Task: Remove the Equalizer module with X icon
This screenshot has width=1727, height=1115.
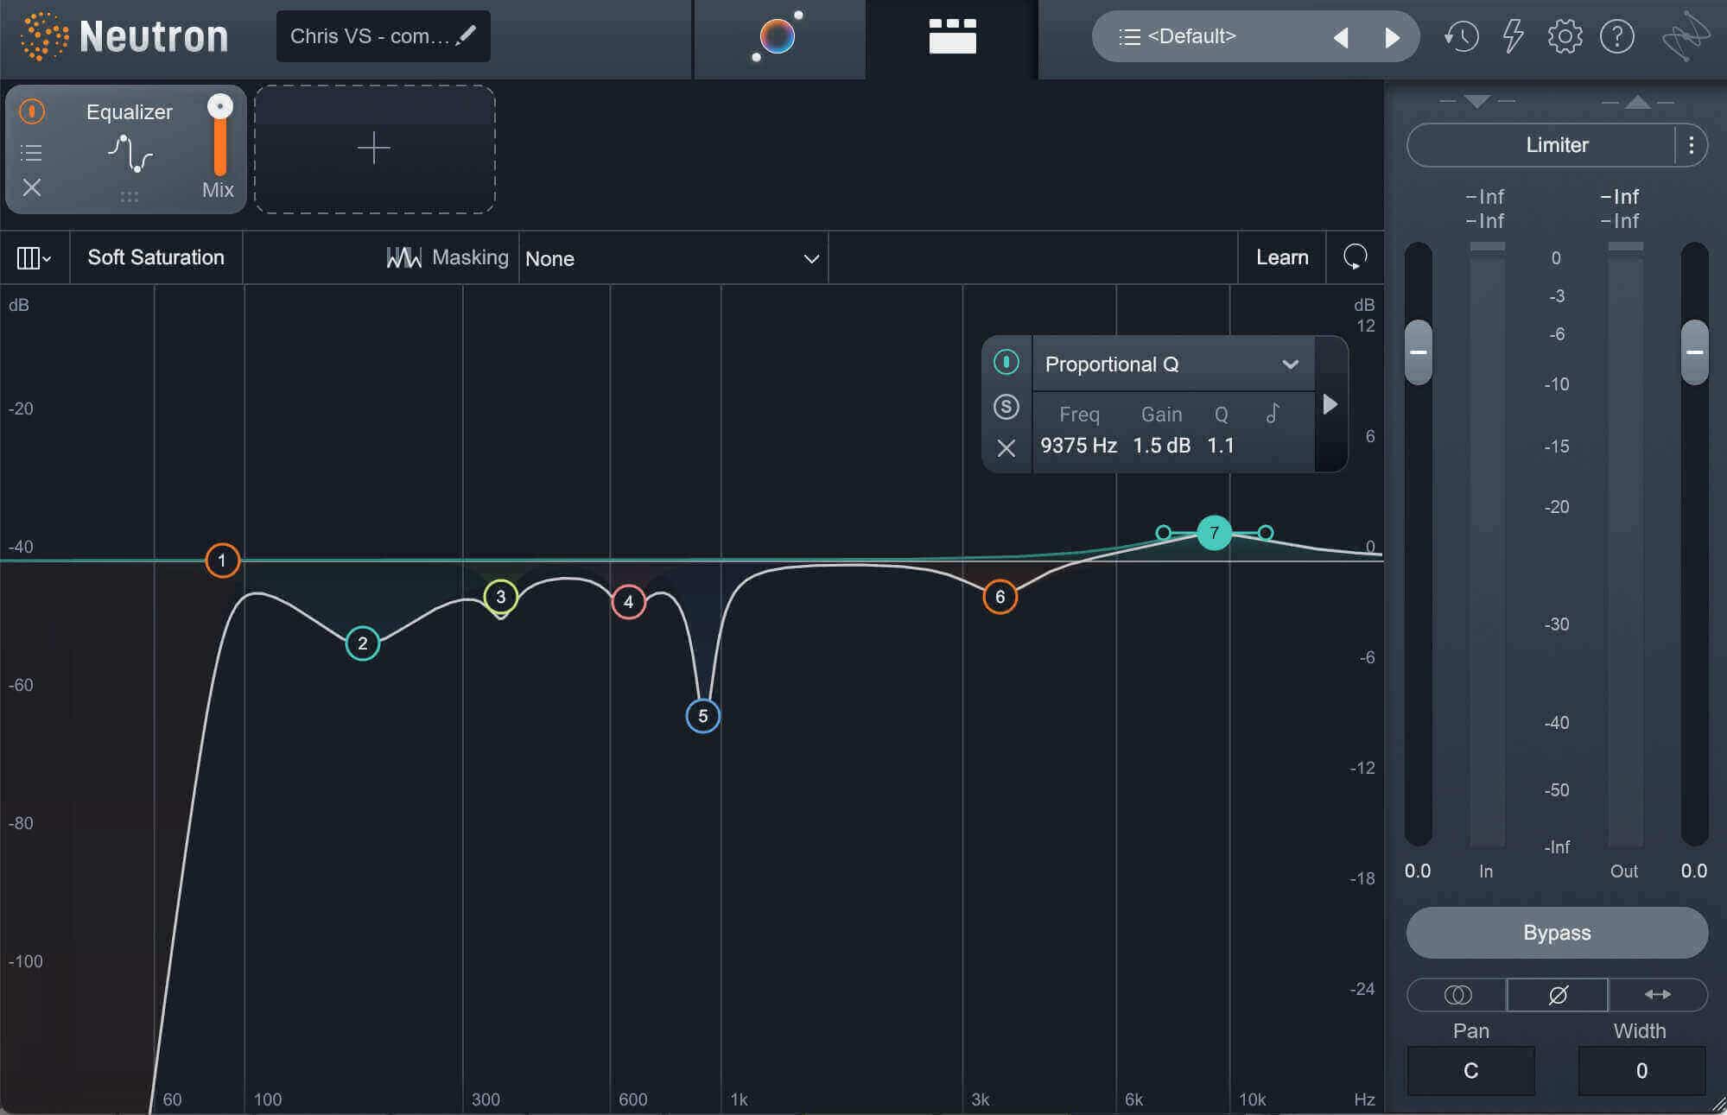Action: coord(32,187)
